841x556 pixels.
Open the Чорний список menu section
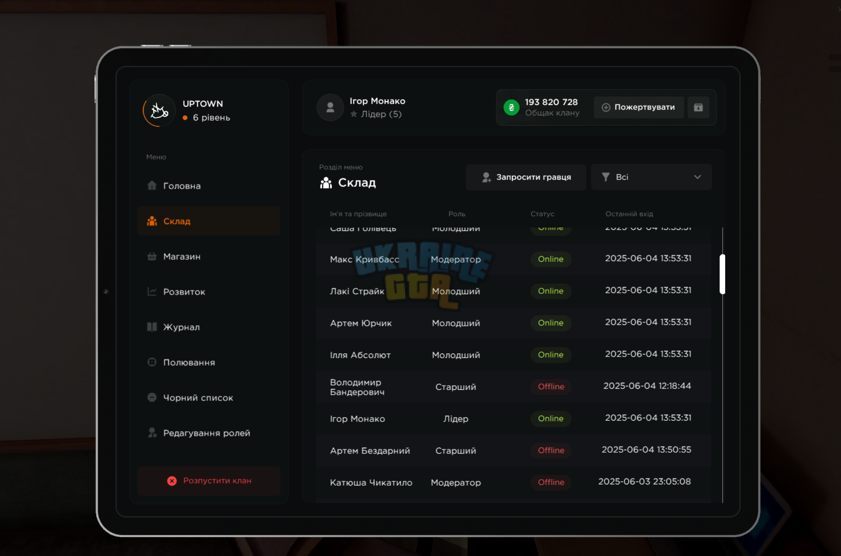tap(209, 398)
